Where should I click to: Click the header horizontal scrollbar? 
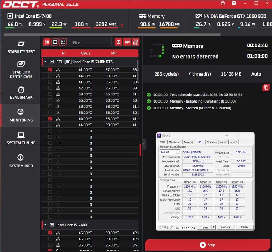(112, 35)
